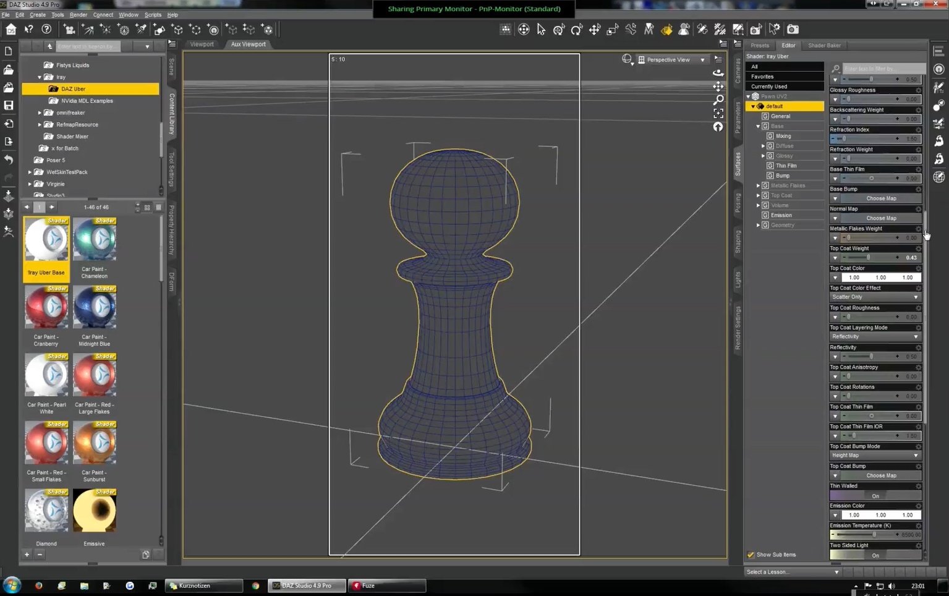Select the highlighted Surface Selection tool
This screenshot has width=949, height=596.
(666, 29)
